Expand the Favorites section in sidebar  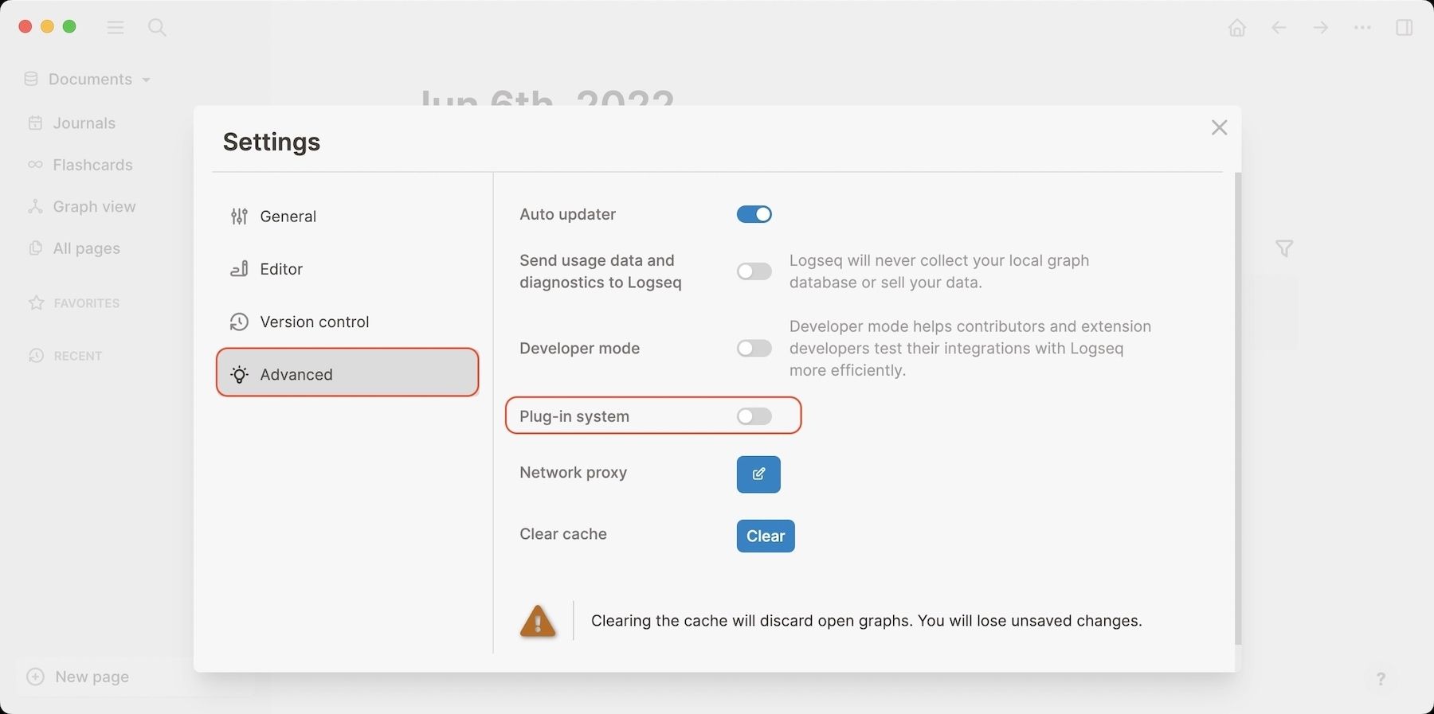pyautogui.click(x=86, y=303)
